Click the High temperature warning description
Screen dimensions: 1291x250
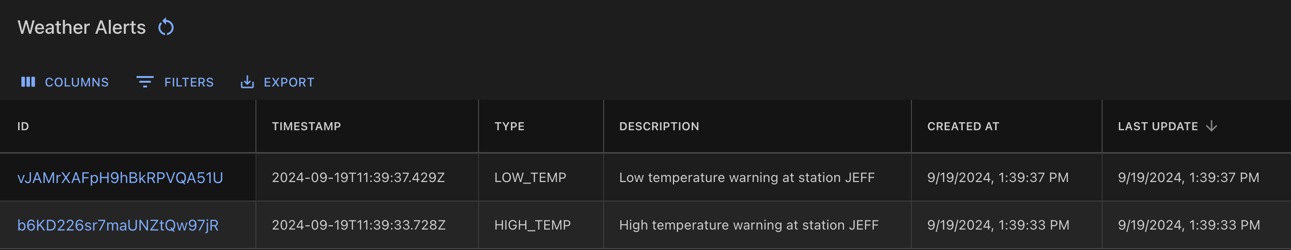coord(749,225)
